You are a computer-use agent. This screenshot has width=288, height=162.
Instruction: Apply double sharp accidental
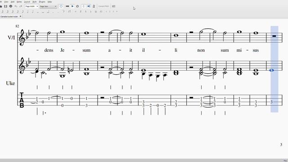click(76, 12)
